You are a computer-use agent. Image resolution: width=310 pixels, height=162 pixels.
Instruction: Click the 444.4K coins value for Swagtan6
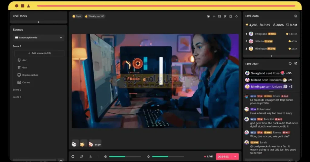click(292, 34)
